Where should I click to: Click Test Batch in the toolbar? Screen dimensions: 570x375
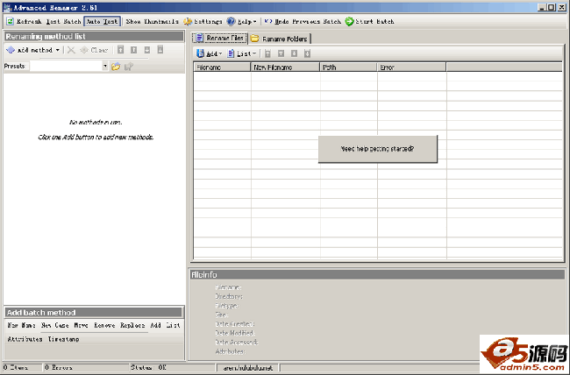(63, 20)
